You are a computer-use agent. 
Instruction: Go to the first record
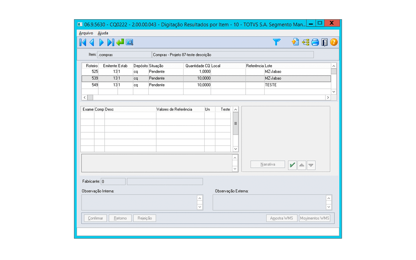point(82,43)
